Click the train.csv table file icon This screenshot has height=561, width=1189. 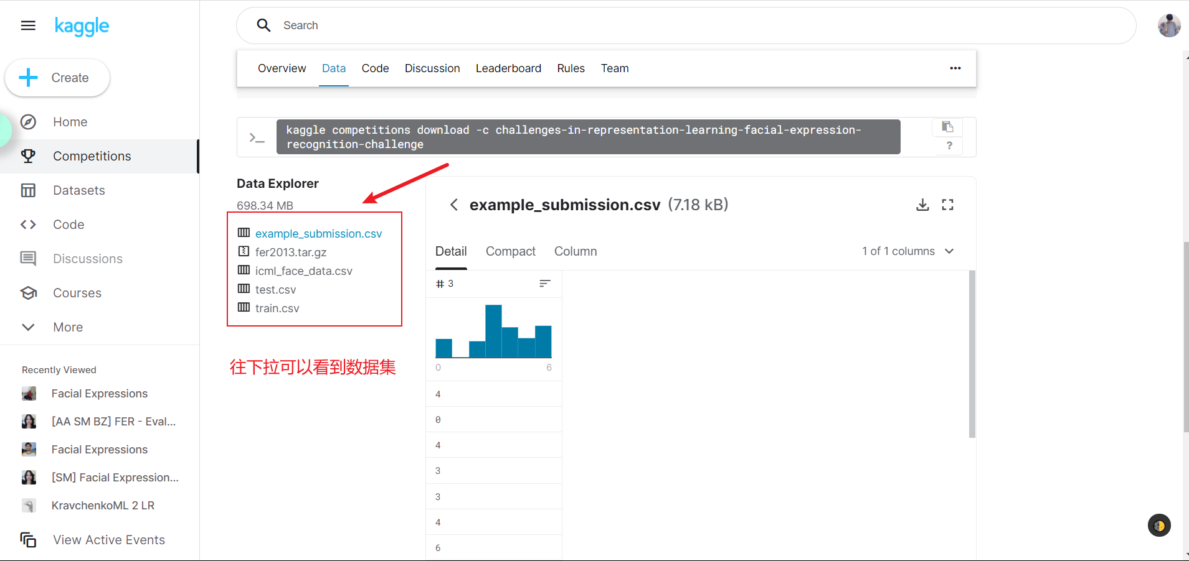(244, 307)
